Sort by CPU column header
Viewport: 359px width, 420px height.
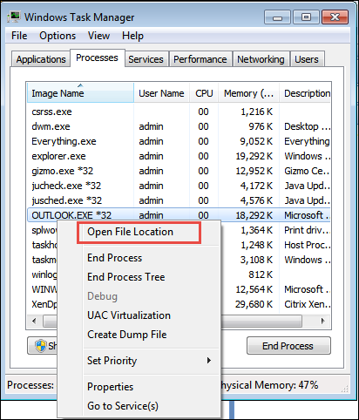click(204, 93)
